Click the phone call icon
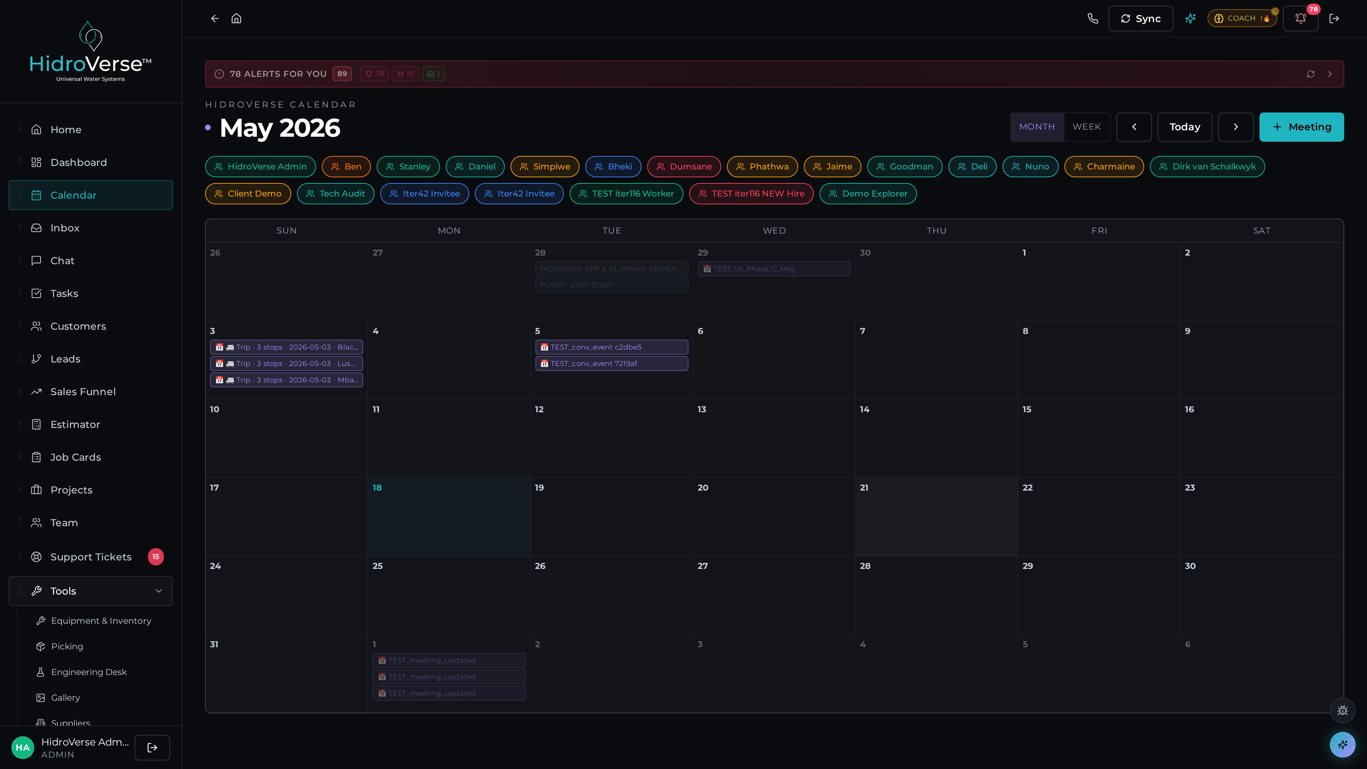1367x769 pixels. [1093, 19]
